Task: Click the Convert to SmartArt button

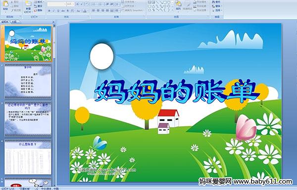Action: tap(133, 10)
